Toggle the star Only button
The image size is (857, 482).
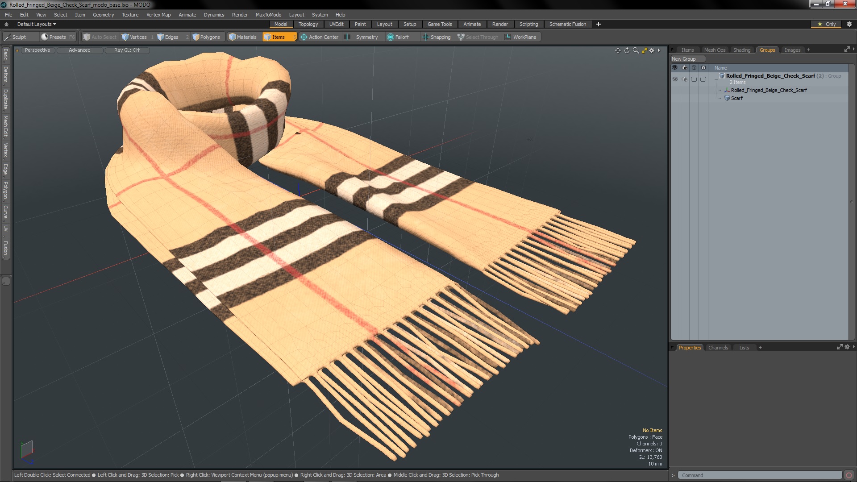(x=827, y=24)
